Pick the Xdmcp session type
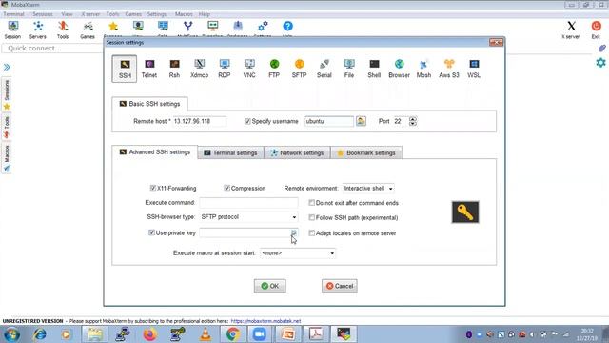 point(199,69)
